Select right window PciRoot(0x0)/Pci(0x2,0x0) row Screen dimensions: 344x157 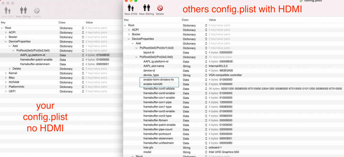(x=234, y=57)
